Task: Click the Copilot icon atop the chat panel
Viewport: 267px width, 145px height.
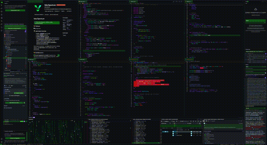Action: (x=255, y=9)
